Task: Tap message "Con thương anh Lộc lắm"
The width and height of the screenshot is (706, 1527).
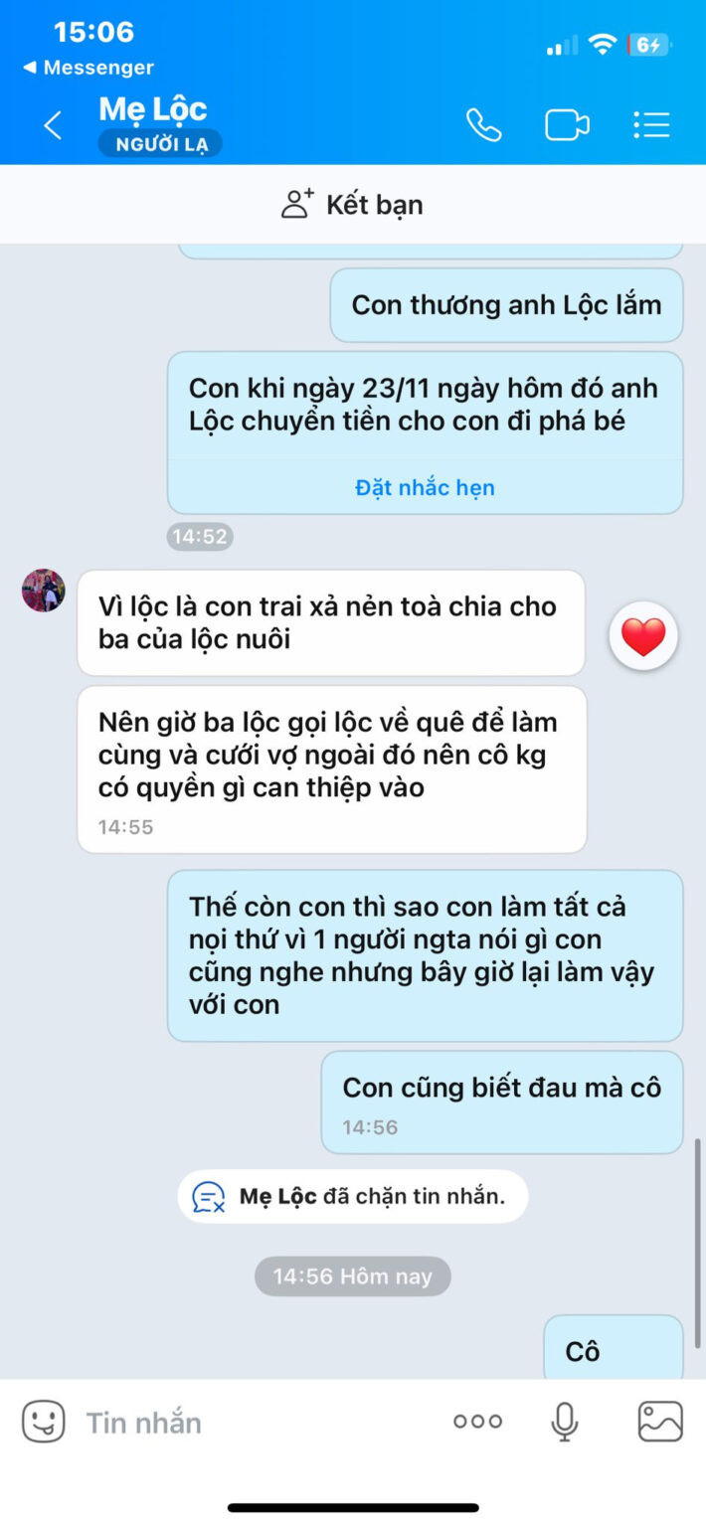Action: click(x=506, y=304)
